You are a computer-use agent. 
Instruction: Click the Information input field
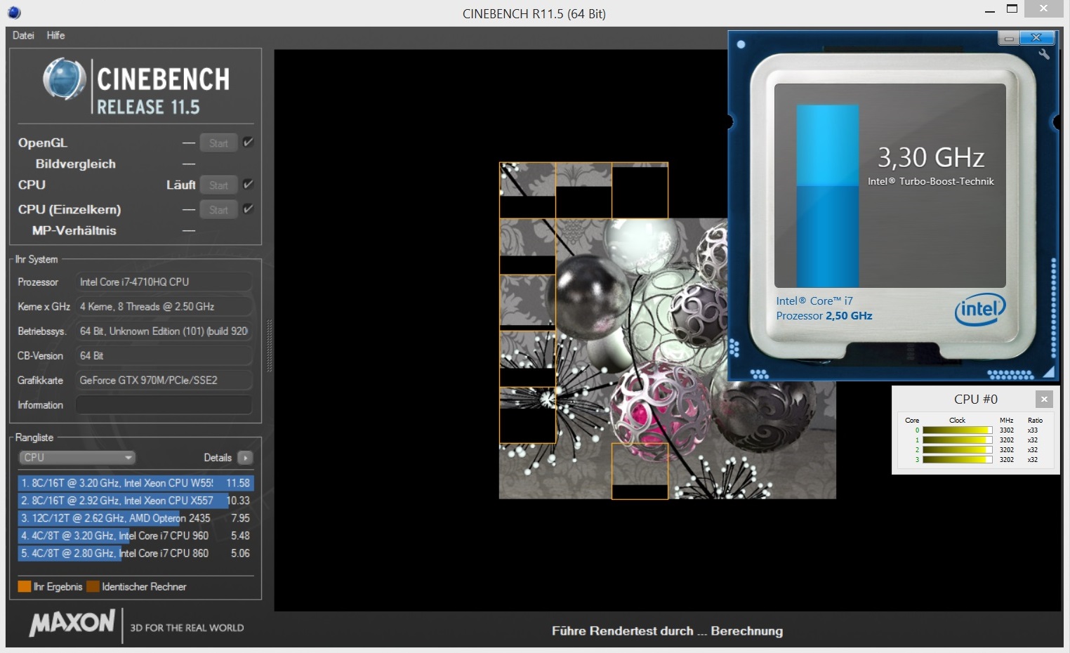(x=164, y=405)
